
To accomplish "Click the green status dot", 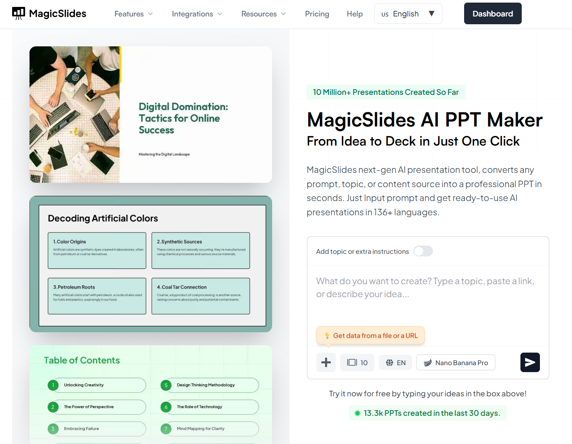I will click(x=357, y=413).
